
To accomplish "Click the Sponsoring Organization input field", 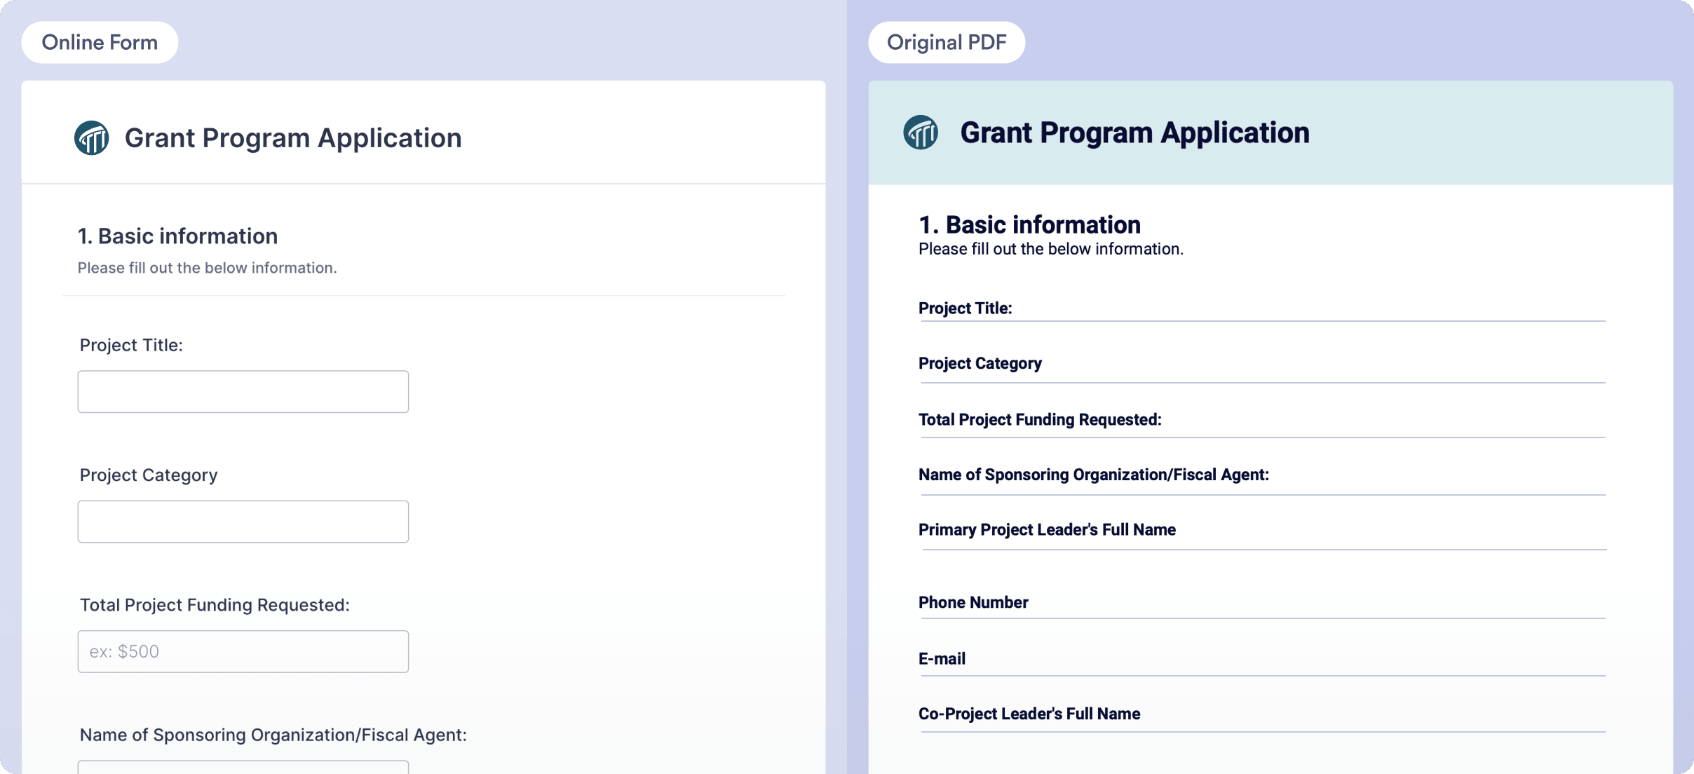I will point(243,767).
